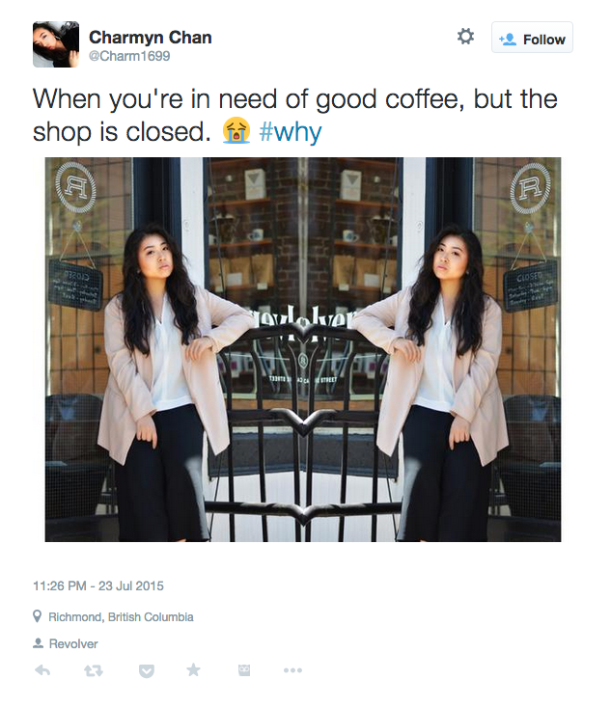Retweet this tweet using the retweet icon
Screen dimensions: 611x708
point(94,670)
